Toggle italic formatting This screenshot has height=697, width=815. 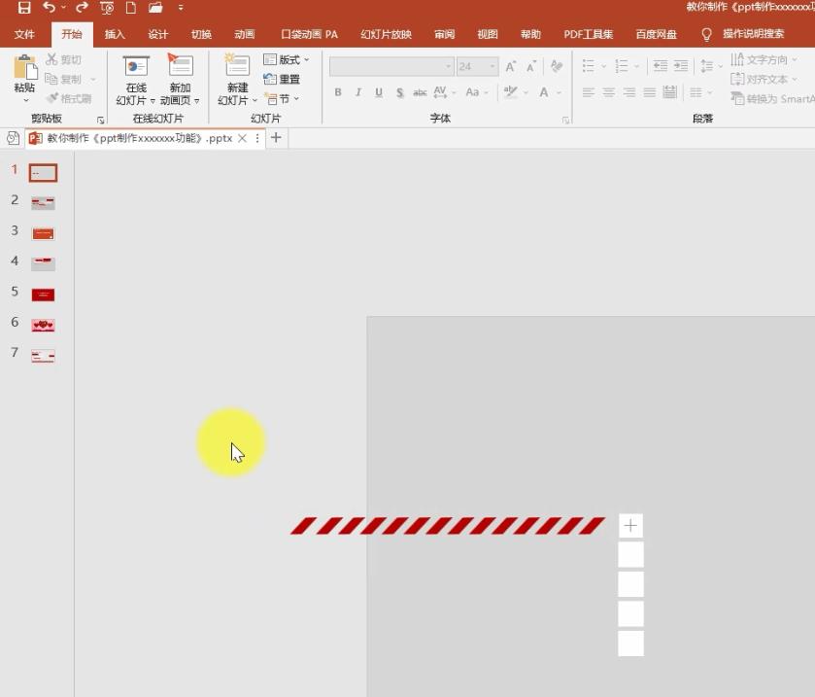point(357,92)
